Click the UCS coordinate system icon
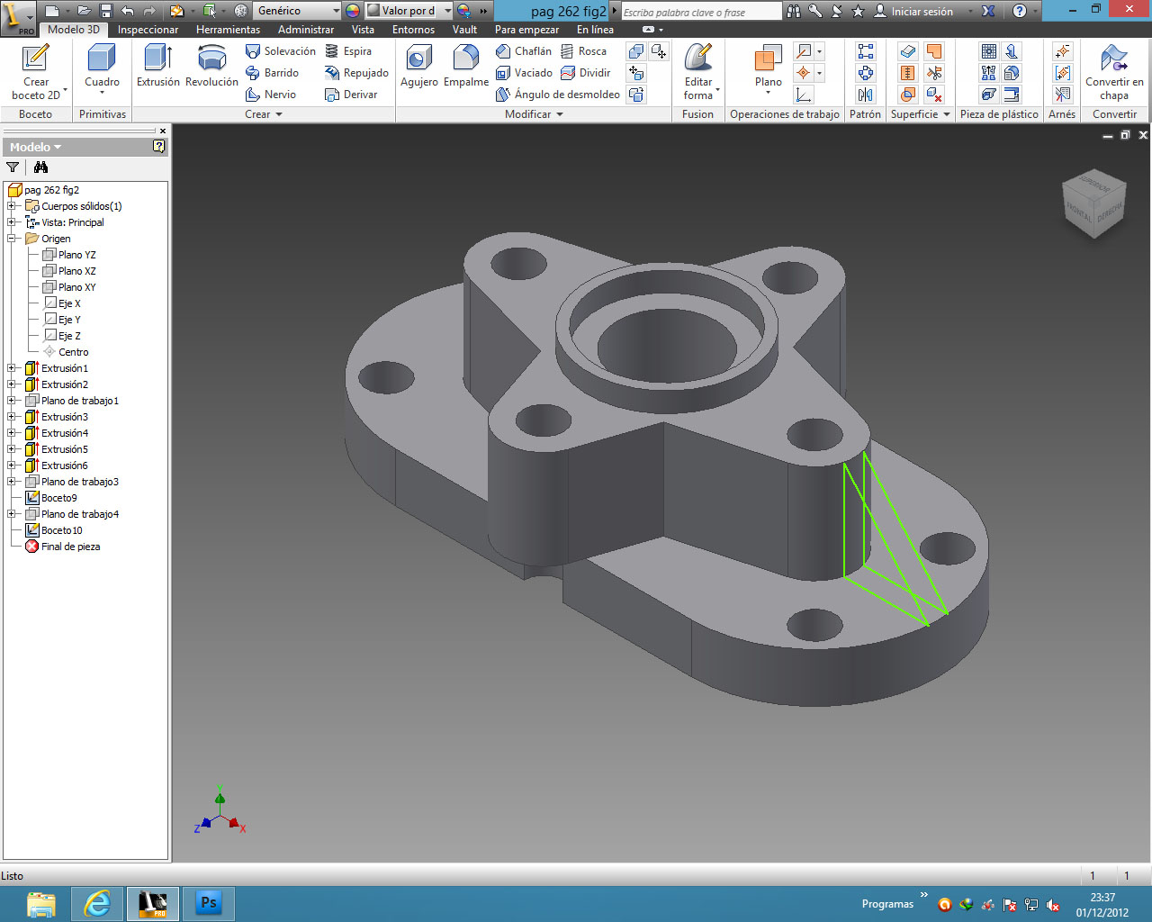 804,95
